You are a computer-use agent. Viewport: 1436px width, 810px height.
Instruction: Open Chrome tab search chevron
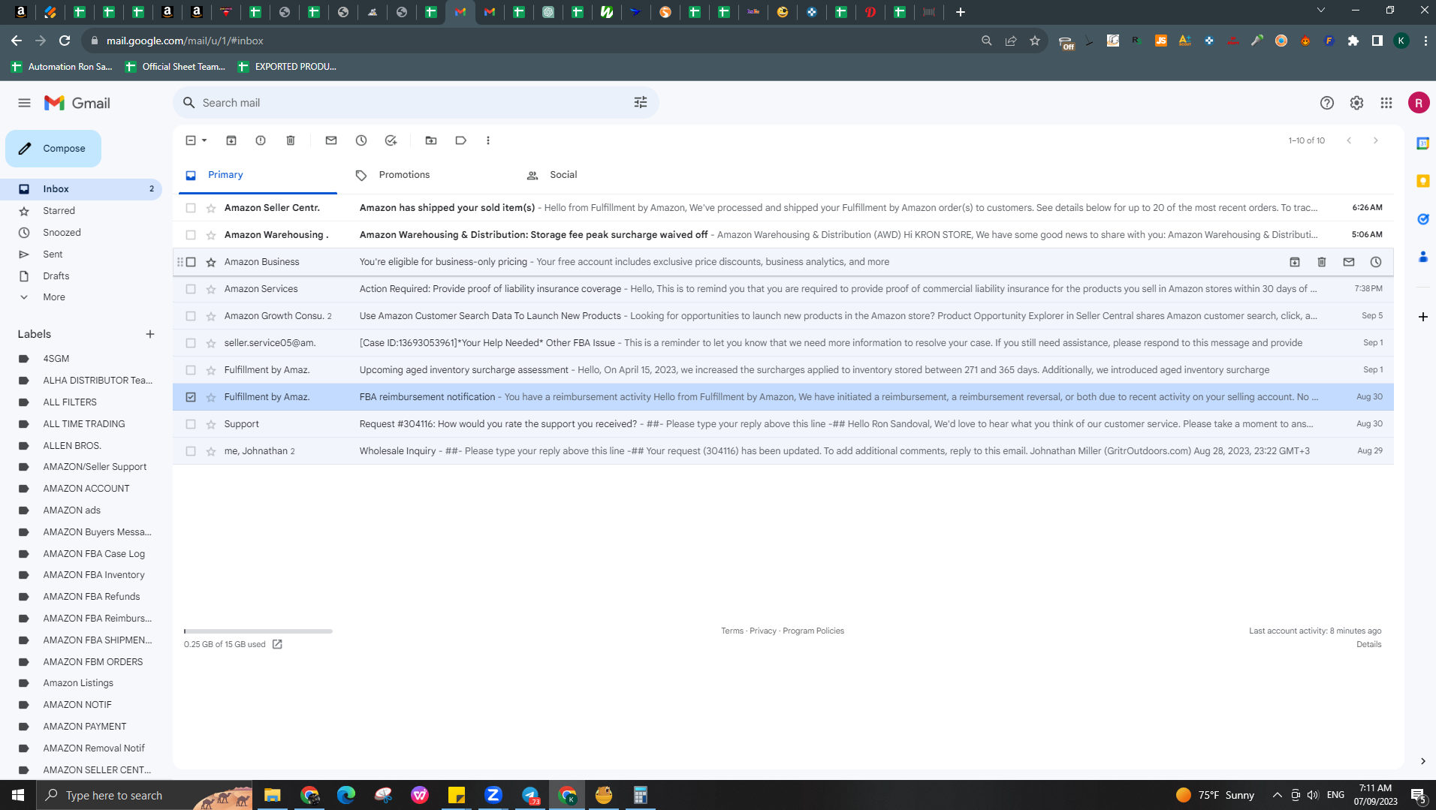1321,11
